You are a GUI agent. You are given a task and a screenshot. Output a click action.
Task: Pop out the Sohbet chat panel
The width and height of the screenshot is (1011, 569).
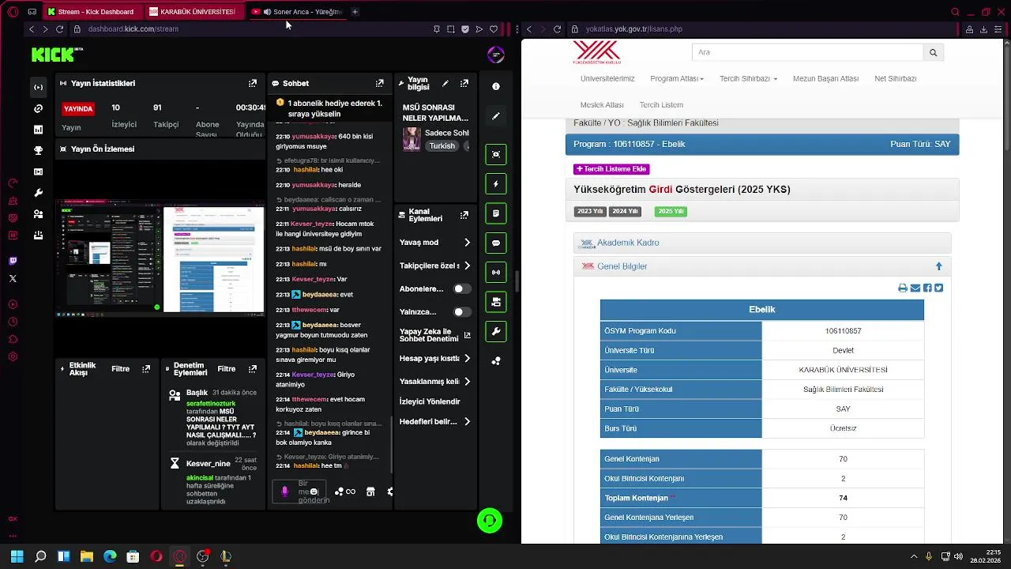click(380, 83)
